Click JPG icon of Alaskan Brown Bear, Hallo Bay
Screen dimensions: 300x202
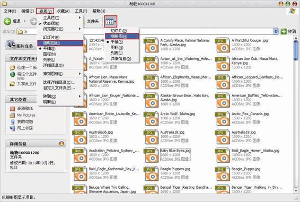coord(151,100)
